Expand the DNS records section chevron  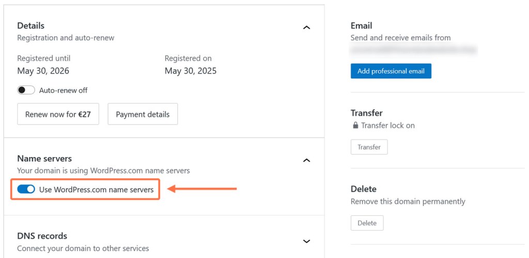click(x=306, y=241)
